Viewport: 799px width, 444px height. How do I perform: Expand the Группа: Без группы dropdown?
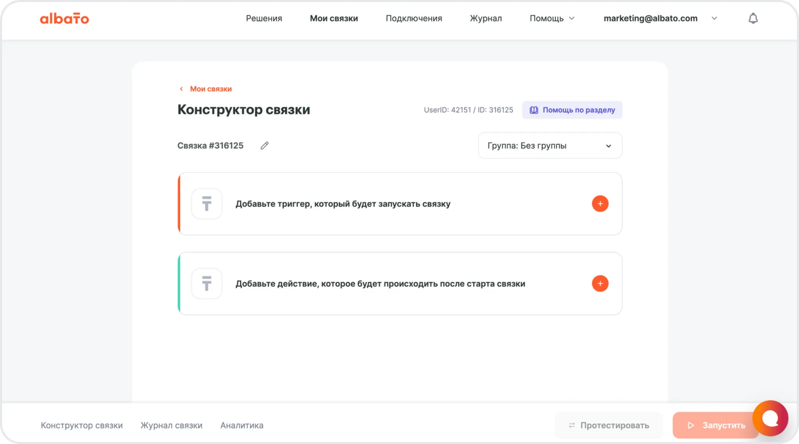pyautogui.click(x=550, y=146)
